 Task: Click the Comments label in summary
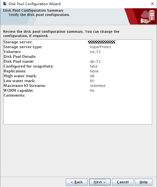pyautogui.click(x=15, y=95)
